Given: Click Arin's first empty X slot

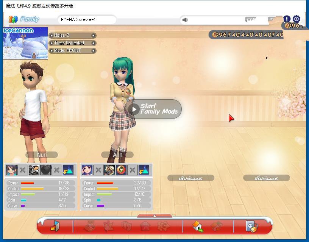Looking at the screenshot, I should [98, 170].
